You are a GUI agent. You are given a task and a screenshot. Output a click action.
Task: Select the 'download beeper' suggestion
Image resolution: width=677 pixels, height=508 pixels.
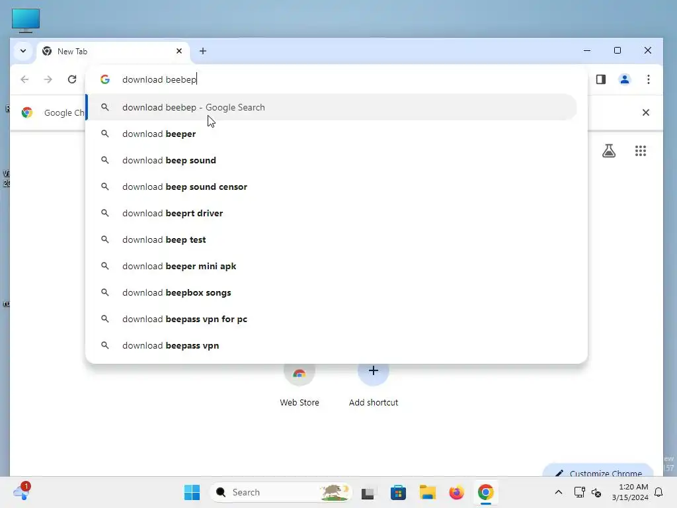point(332,134)
